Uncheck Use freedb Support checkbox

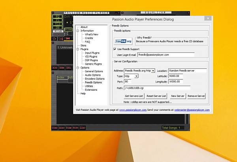pyautogui.click(x=115, y=49)
